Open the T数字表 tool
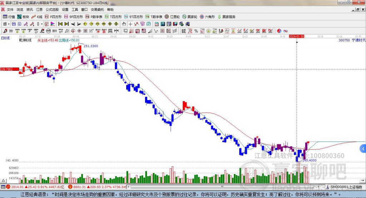Viewport: 366px width, 198px height. coord(154,17)
